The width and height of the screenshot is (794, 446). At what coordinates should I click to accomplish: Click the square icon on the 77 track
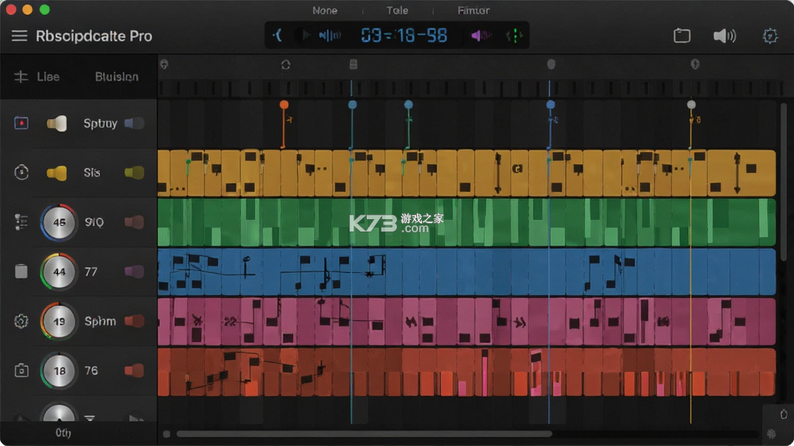pos(21,272)
